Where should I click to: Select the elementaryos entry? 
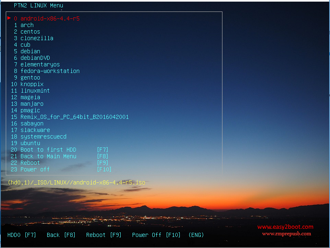point(37,64)
